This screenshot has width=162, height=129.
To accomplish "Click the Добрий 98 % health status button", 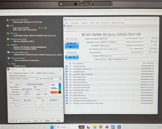I will [x=72, y=45].
